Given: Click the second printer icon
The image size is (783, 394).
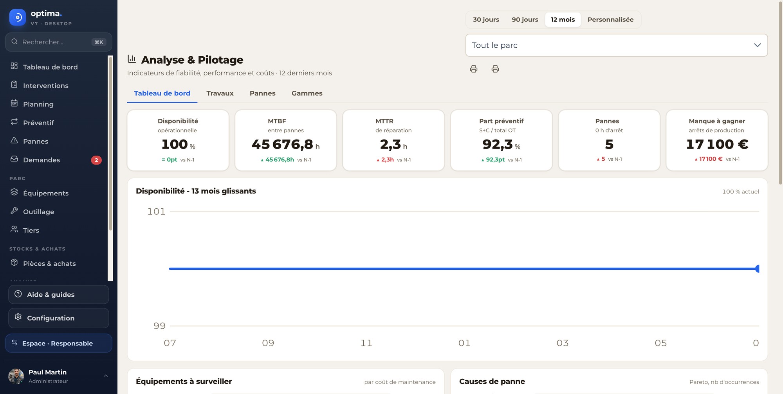Looking at the screenshot, I should coord(495,69).
